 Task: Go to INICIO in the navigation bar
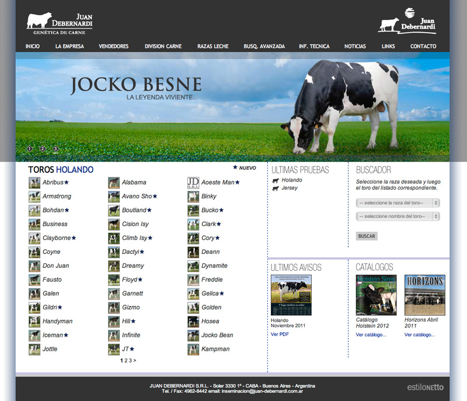[33, 47]
